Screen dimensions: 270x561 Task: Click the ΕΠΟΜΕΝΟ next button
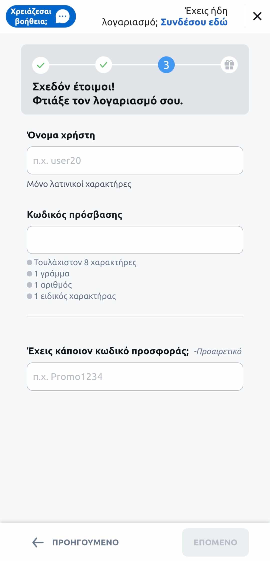point(215,542)
